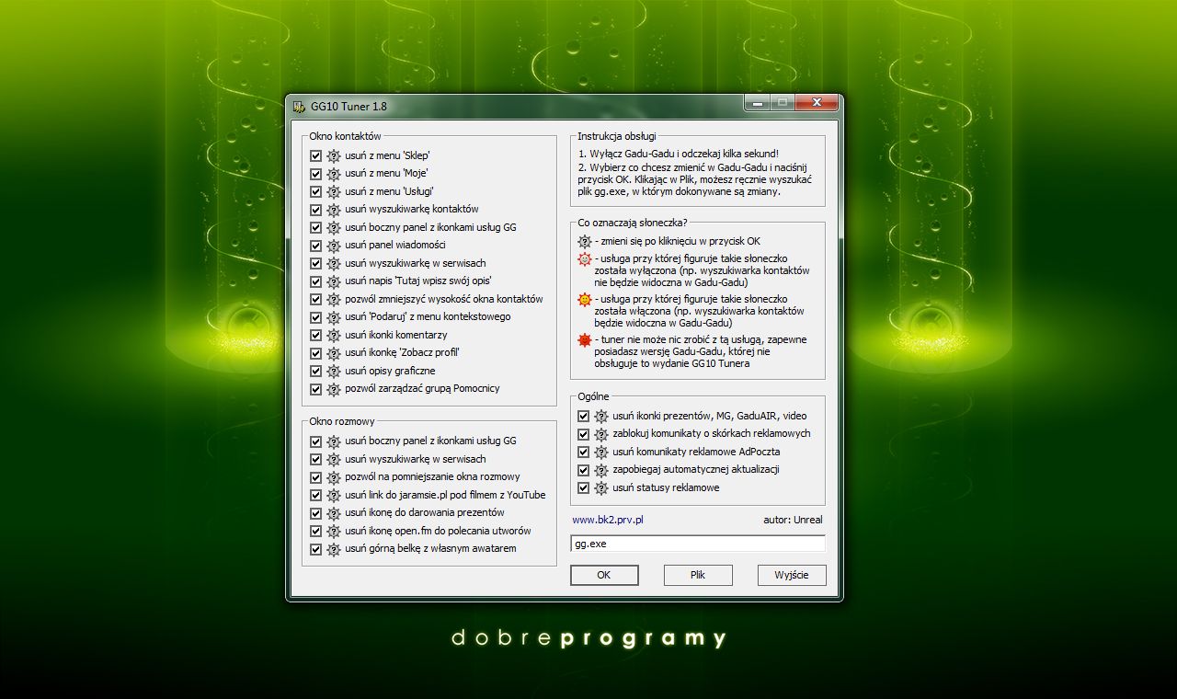Toggle 'zapobiegaj automatycznej aktualizacji' checkbox
Screen dimensions: 1177x699
583,470
